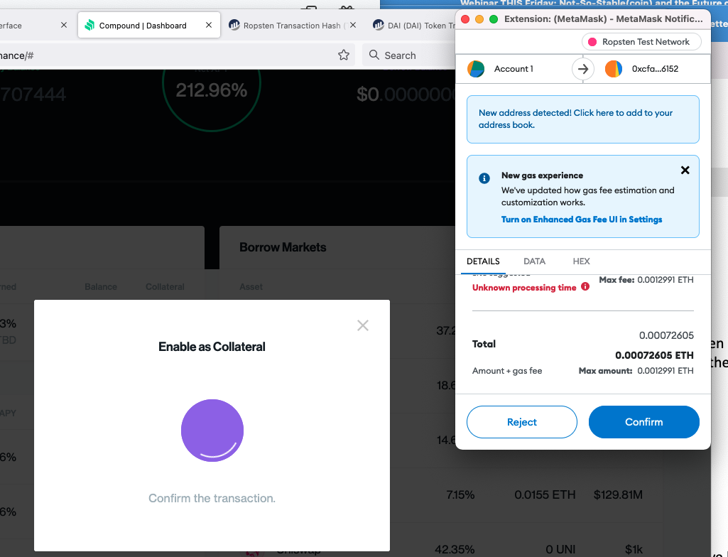Dismiss the New gas experience notice

point(685,170)
